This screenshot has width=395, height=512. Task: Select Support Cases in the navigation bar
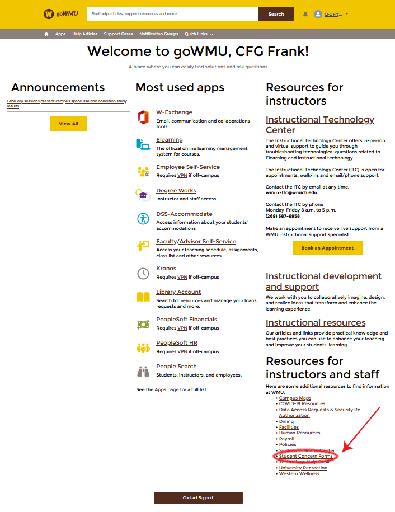118,34
